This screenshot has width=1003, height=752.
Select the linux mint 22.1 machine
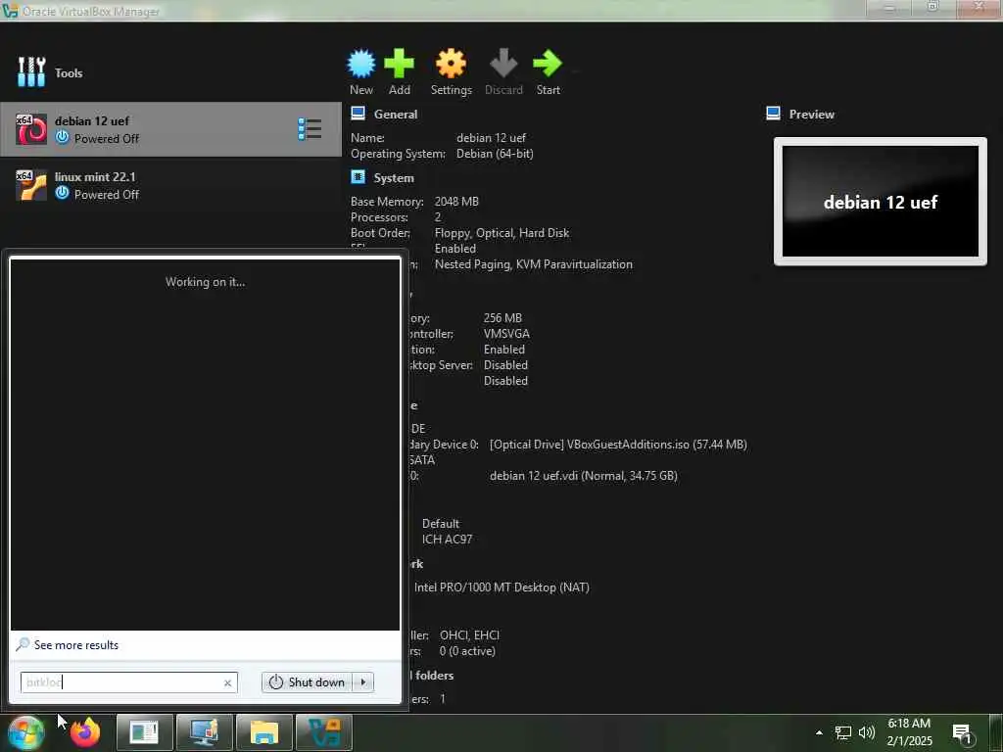point(170,185)
